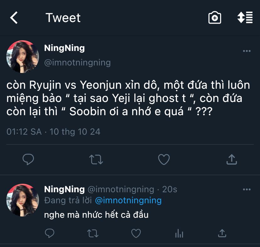Viewport: 260px width, 247px height.
Task: Open main tweet's three-dot more menu
Action: [247, 51]
